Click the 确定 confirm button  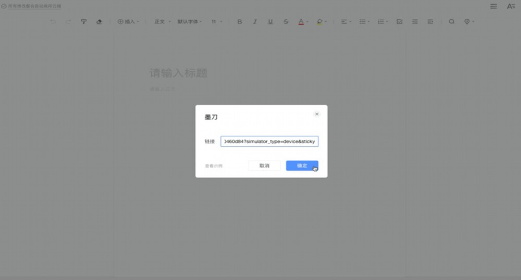coord(302,166)
